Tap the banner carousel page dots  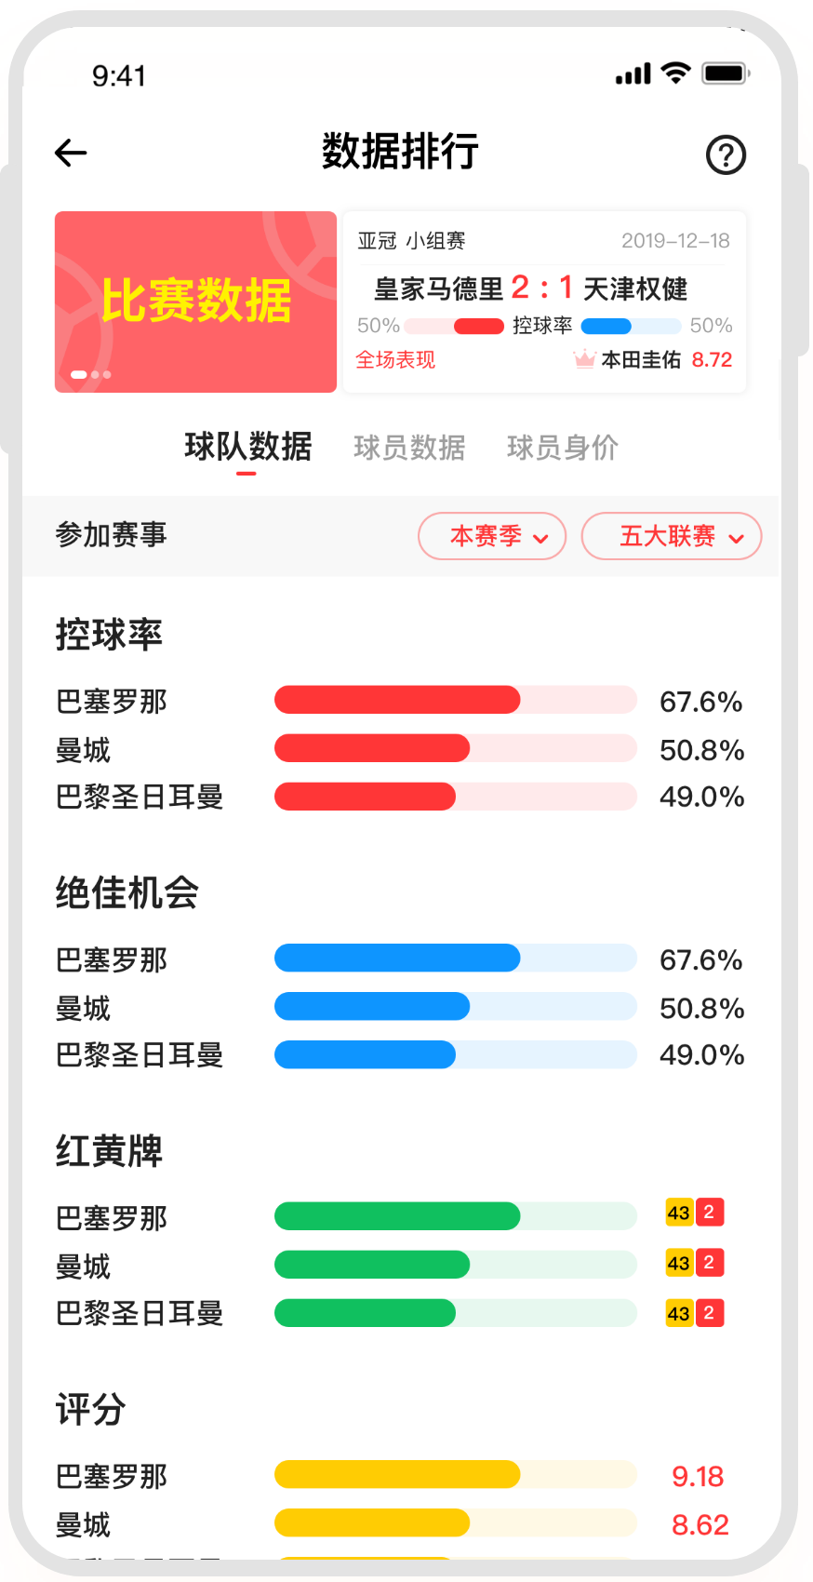tap(91, 374)
